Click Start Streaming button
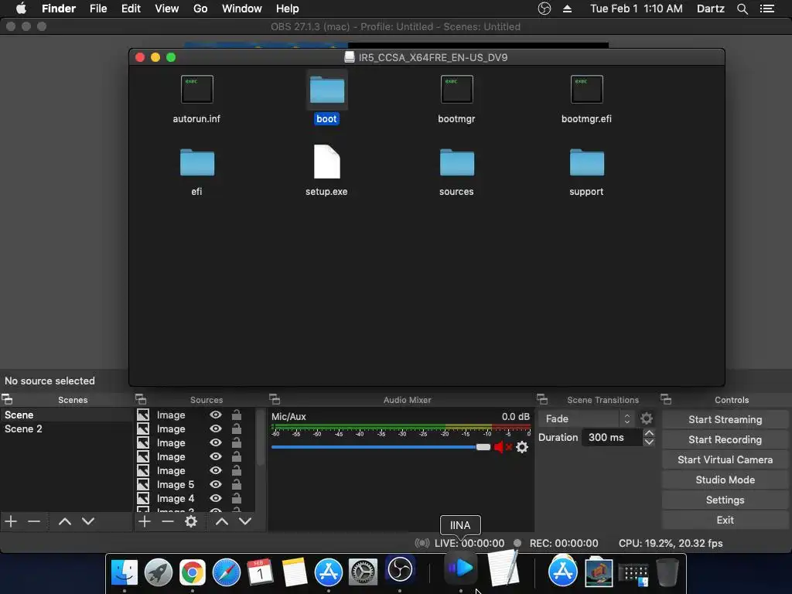Screen dimensions: 792x594 click(x=725, y=419)
